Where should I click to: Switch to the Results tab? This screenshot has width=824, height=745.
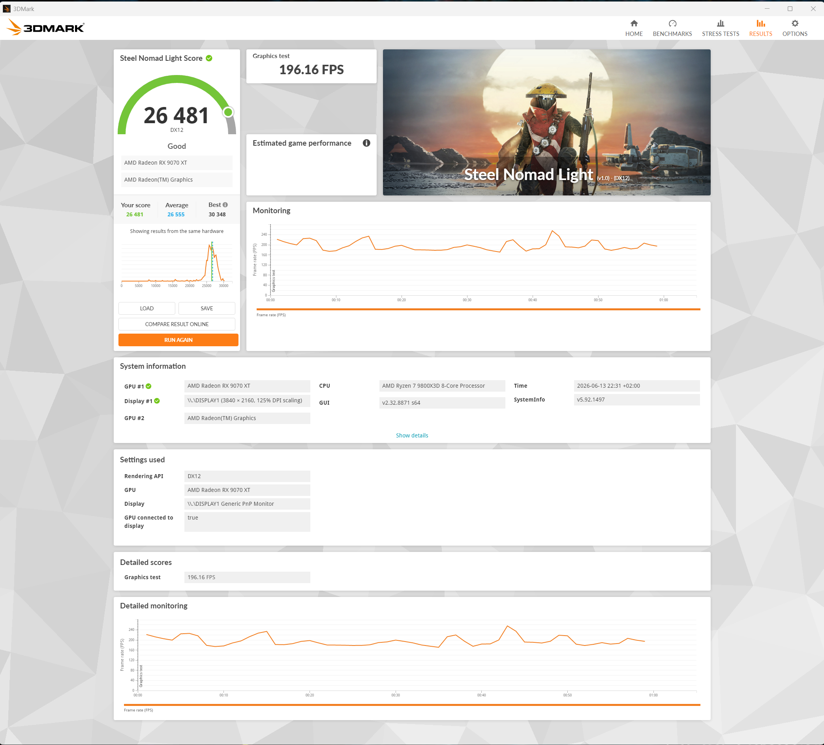click(x=760, y=28)
